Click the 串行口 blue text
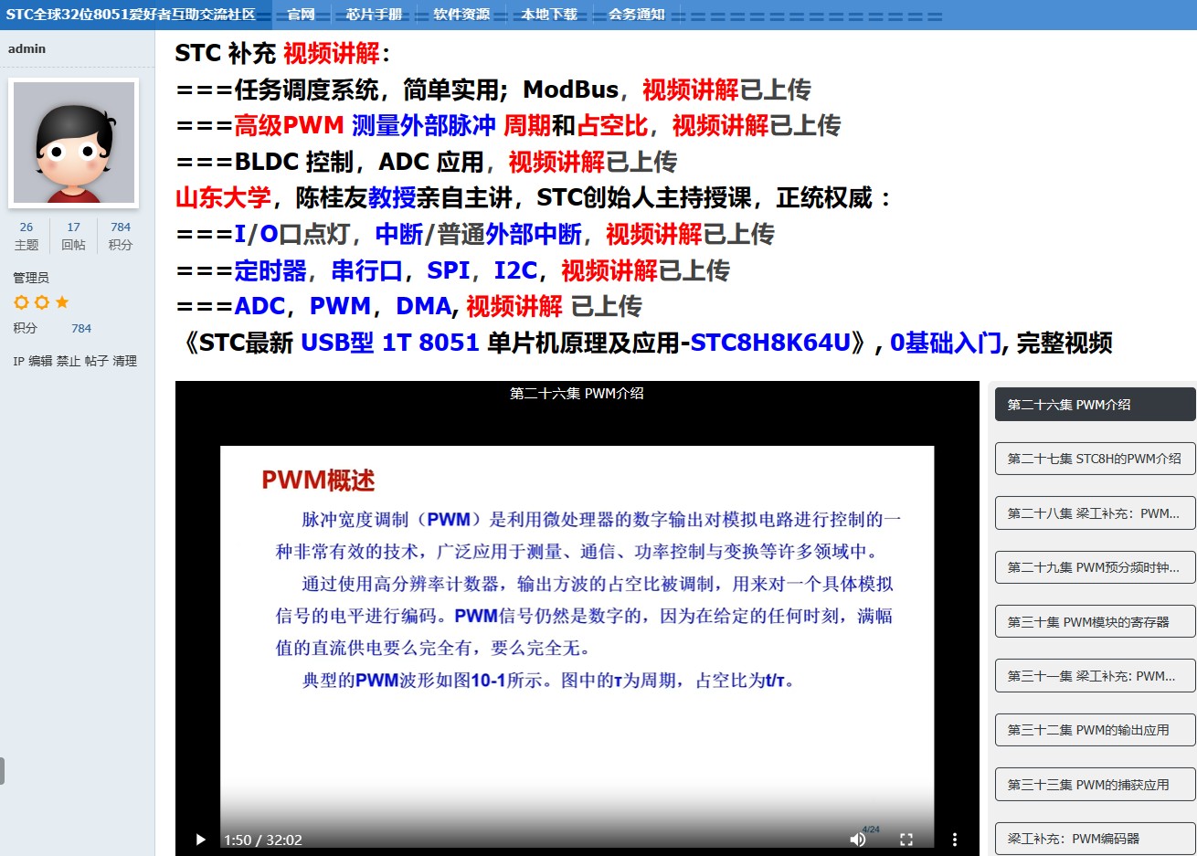This screenshot has height=856, width=1197. coord(366,270)
